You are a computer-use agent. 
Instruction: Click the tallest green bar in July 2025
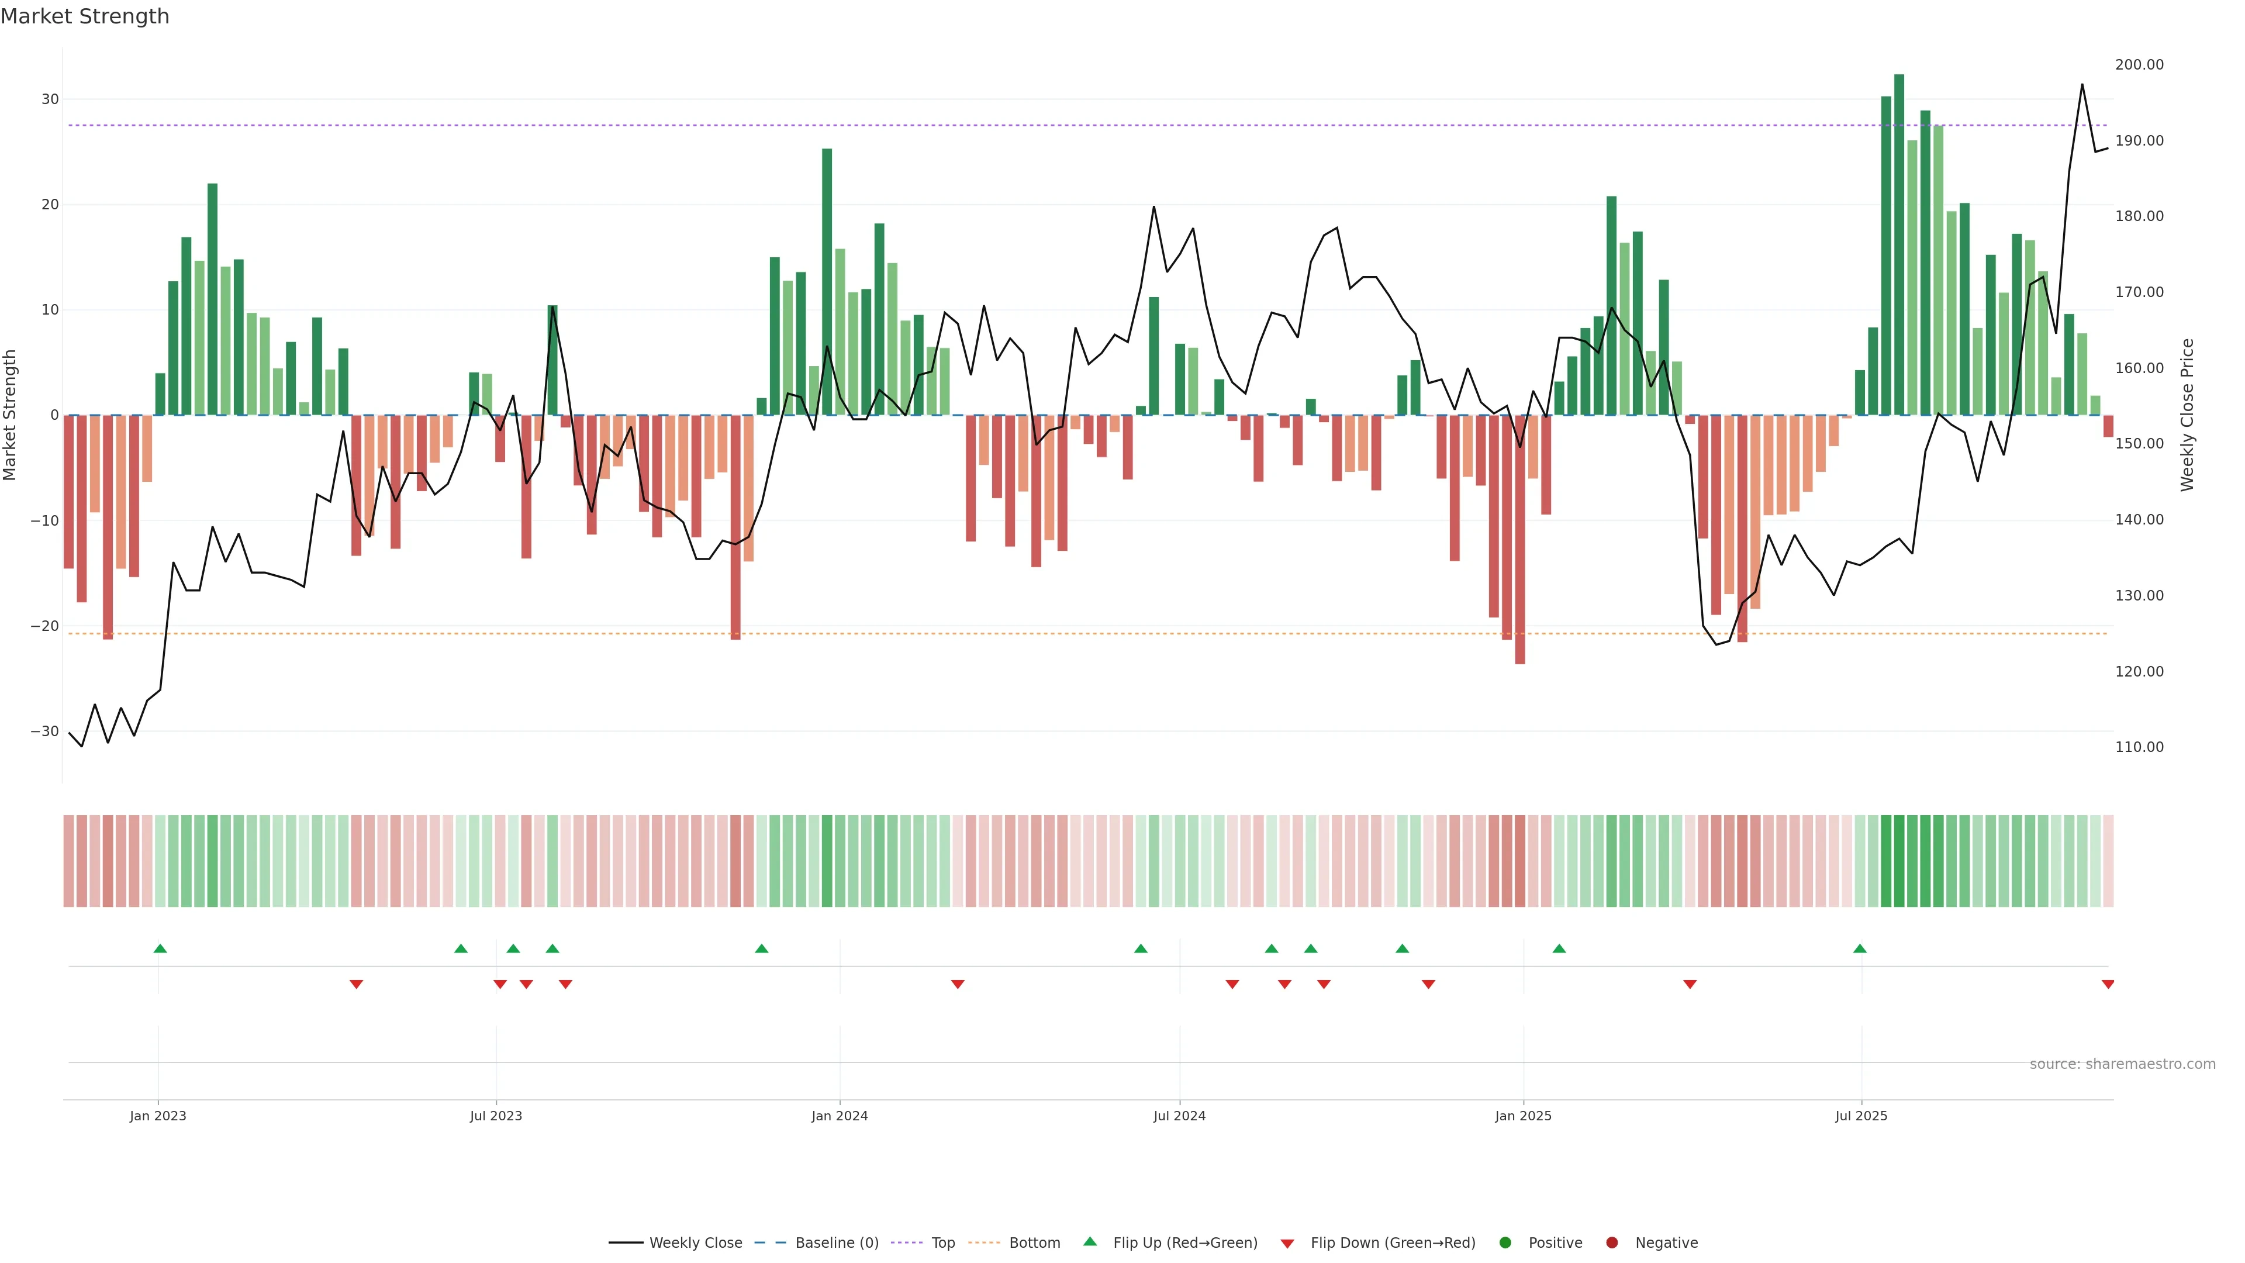click(1899, 244)
